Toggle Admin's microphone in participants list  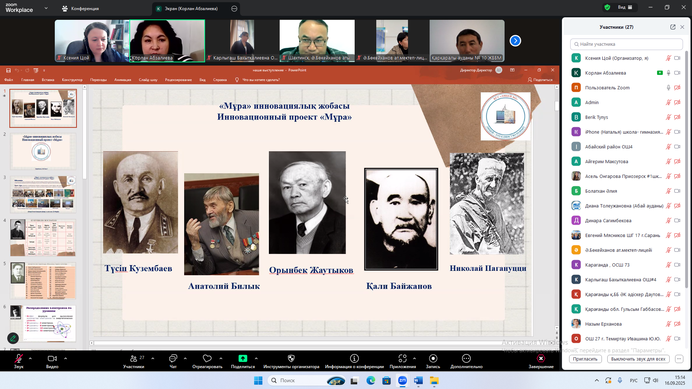point(668,103)
